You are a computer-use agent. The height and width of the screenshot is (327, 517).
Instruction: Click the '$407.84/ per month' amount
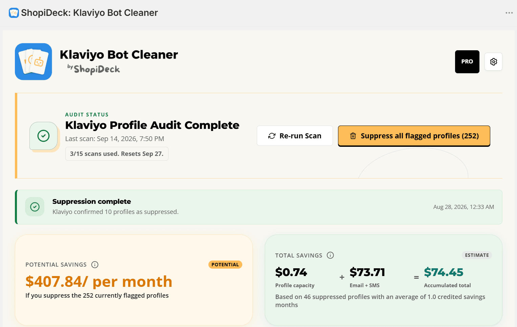(x=99, y=281)
